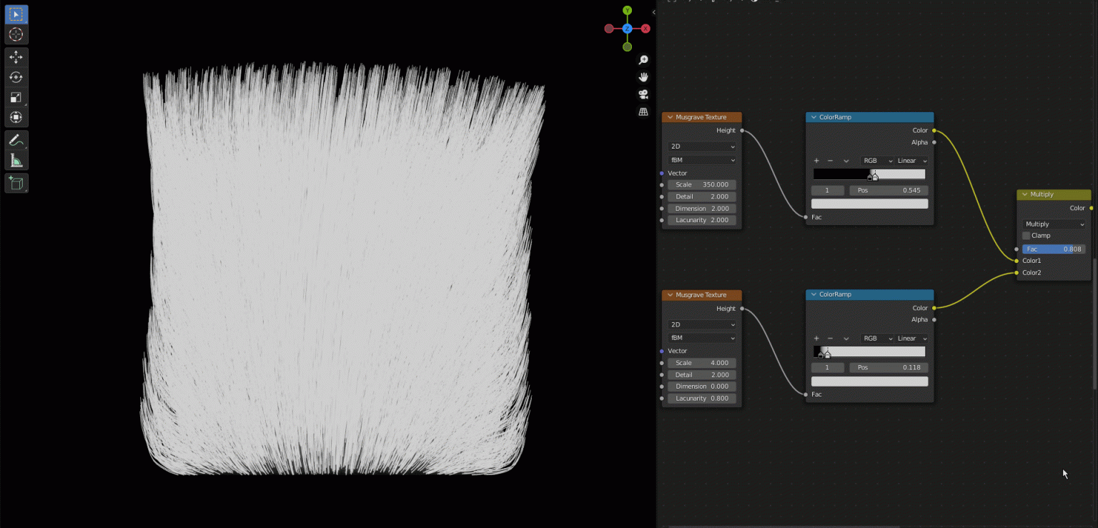
Task: Activate the 3D Cursor tool
Action: click(x=16, y=34)
